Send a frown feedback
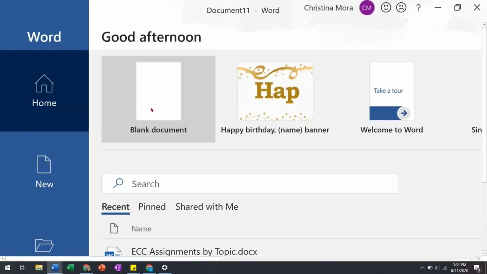This screenshot has width=487, height=274. pyautogui.click(x=401, y=8)
